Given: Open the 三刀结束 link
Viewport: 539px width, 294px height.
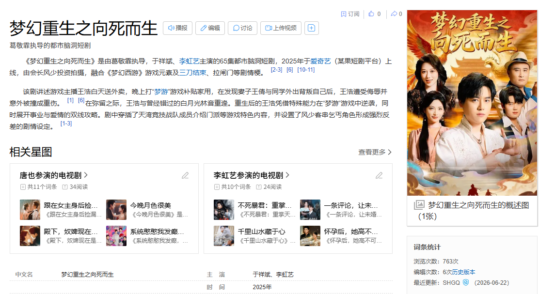Looking at the screenshot, I should point(192,73).
